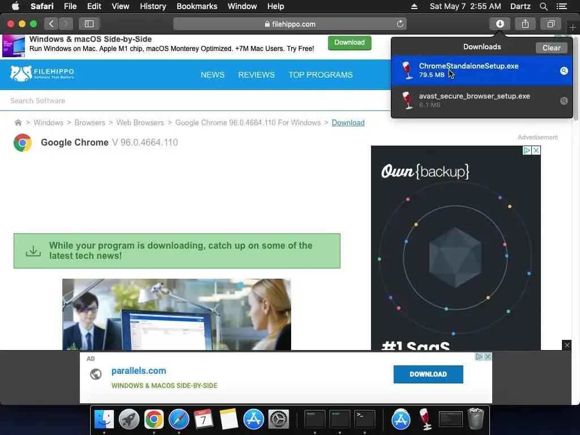Image resolution: width=580 pixels, height=435 pixels.
Task: Open the View menu
Action: (120, 6)
